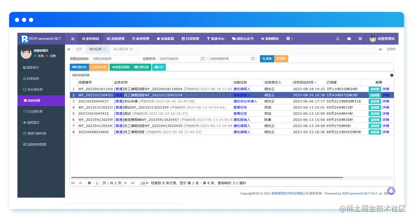Focus the 流程实例名称 input field
Viewport: 413px width, 220px height.
coord(115,59)
